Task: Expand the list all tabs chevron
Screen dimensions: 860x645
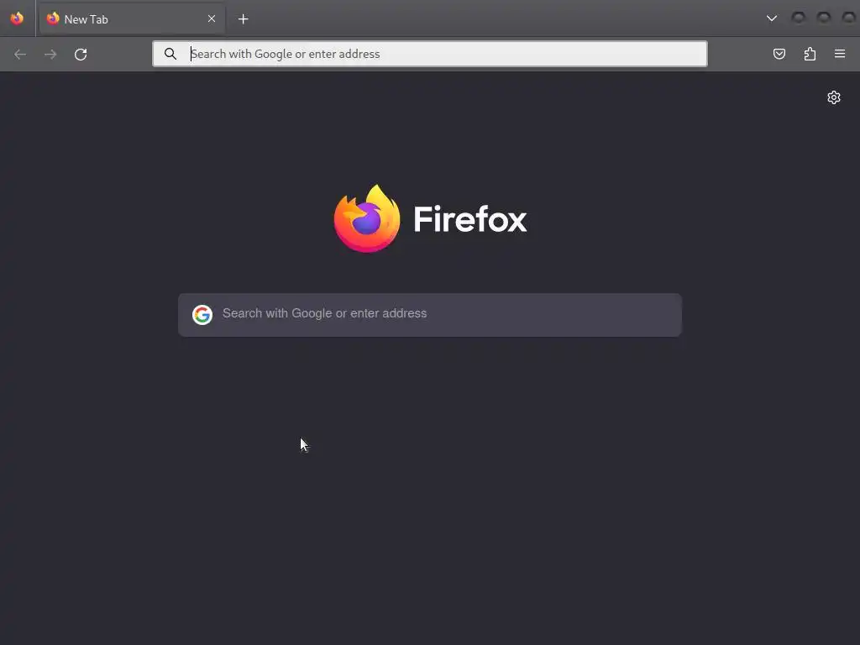Action: click(x=772, y=18)
